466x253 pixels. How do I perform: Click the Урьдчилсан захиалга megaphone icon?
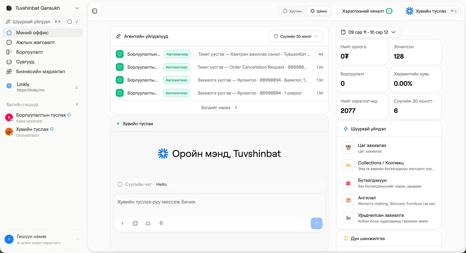(x=348, y=218)
